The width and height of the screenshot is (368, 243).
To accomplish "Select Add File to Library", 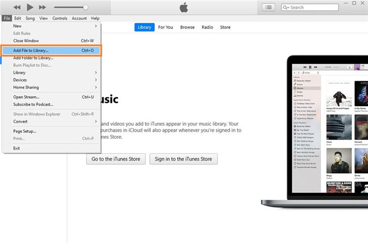I will click(x=52, y=50).
